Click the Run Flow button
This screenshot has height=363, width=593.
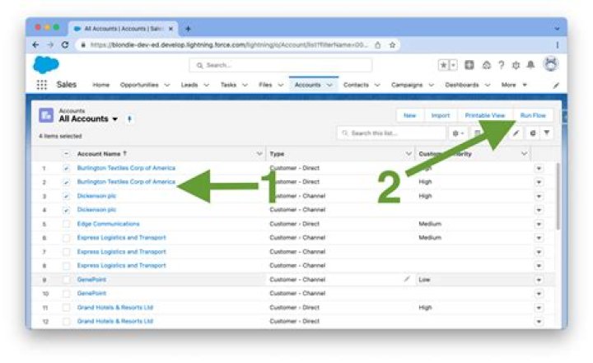pos(533,115)
